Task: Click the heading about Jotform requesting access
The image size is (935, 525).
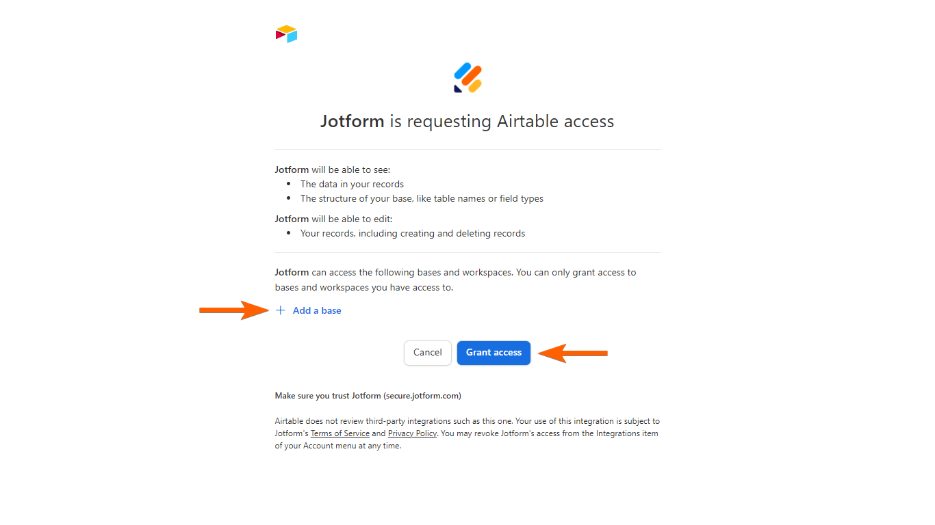Action: point(467,121)
